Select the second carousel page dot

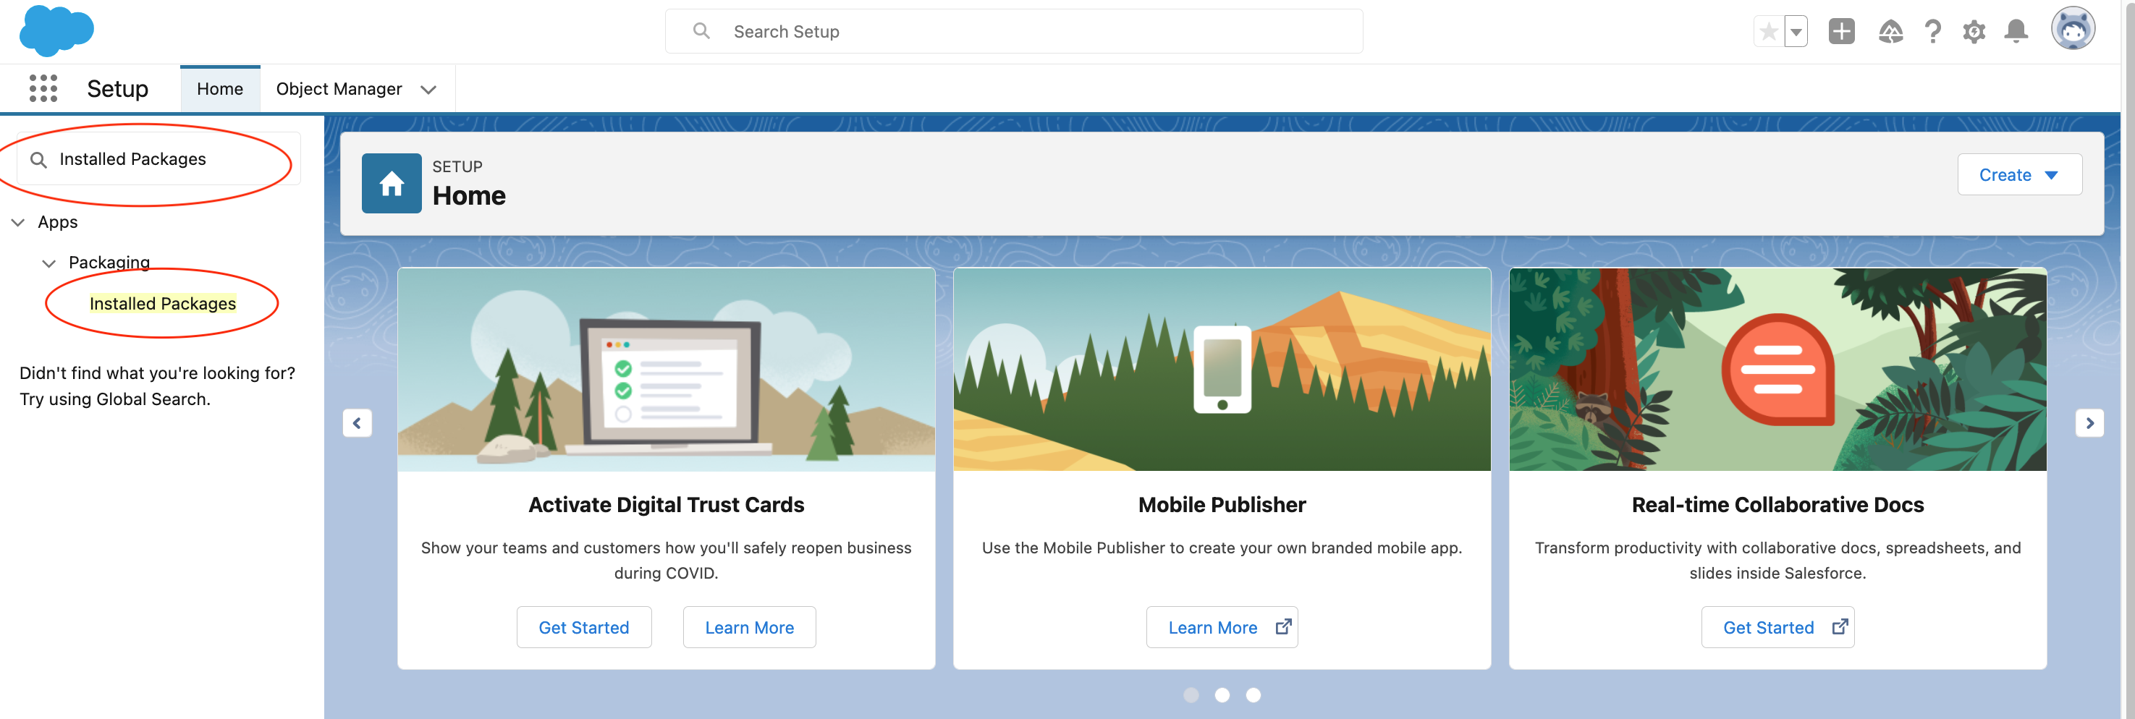pyautogui.click(x=1222, y=695)
